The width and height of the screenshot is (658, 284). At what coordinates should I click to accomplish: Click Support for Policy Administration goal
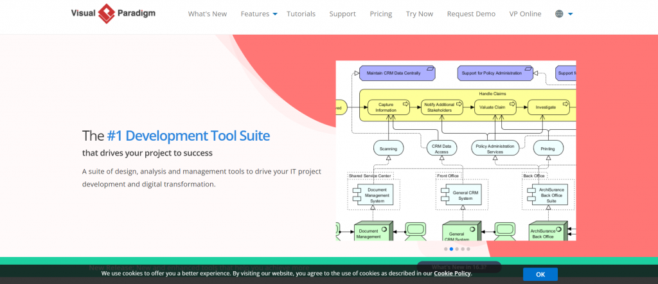click(495, 73)
